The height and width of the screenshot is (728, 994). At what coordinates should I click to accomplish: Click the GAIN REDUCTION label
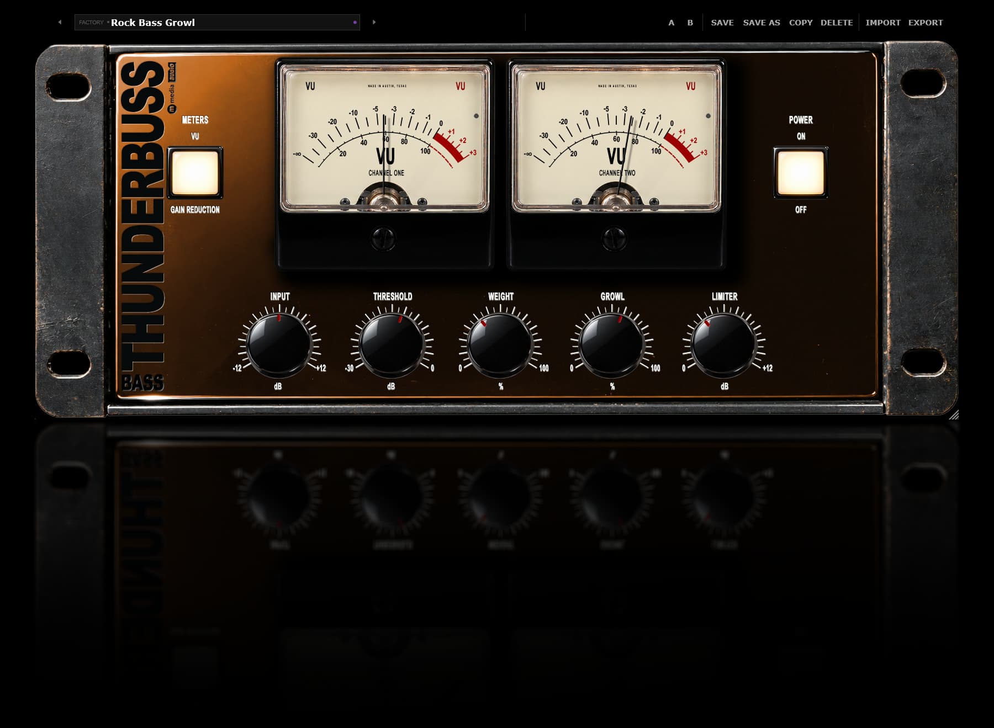195,210
